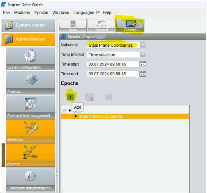Click the green Add epoch plus icon
Screen dimensions: 207x193
click(x=70, y=97)
